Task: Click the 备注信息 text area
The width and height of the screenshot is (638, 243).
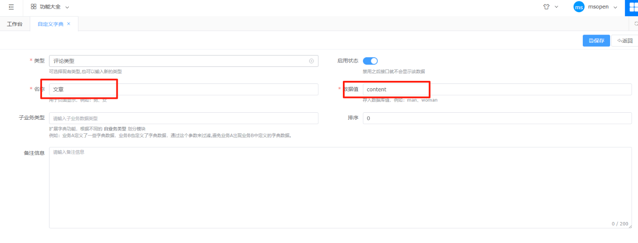Action: point(340,187)
